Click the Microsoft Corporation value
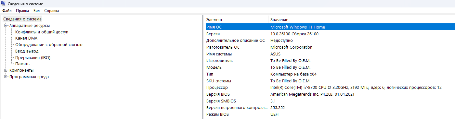This screenshot has width=455, height=119. click(x=291, y=47)
